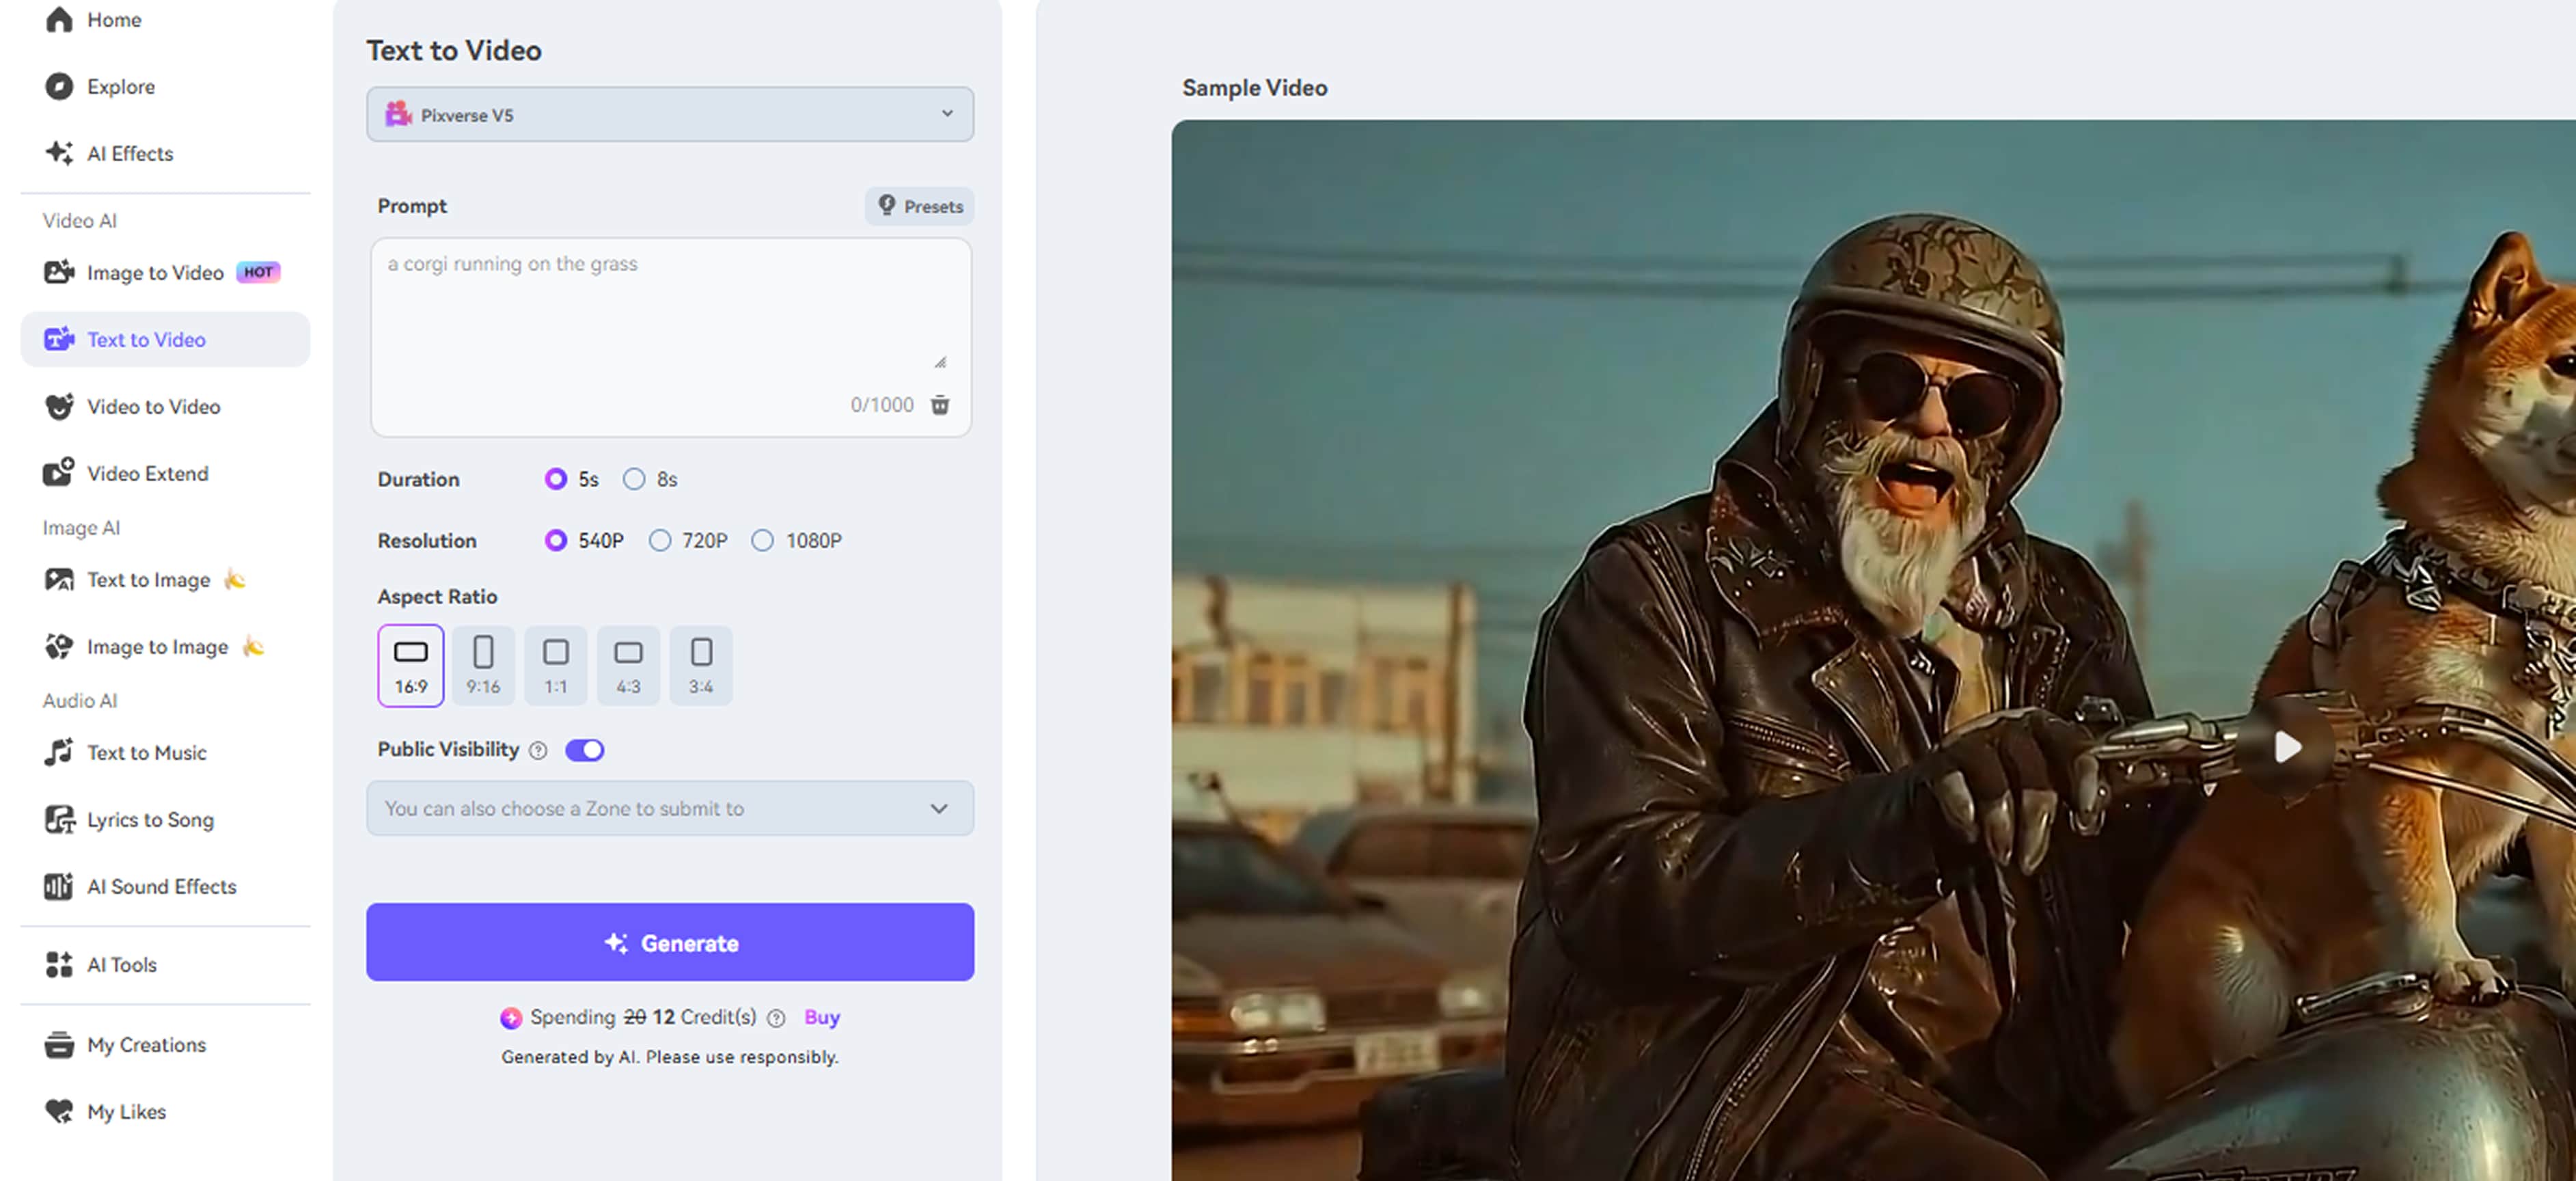Select the 9:16 aspect ratio
Image resolution: width=2576 pixels, height=1181 pixels.
pos(483,664)
